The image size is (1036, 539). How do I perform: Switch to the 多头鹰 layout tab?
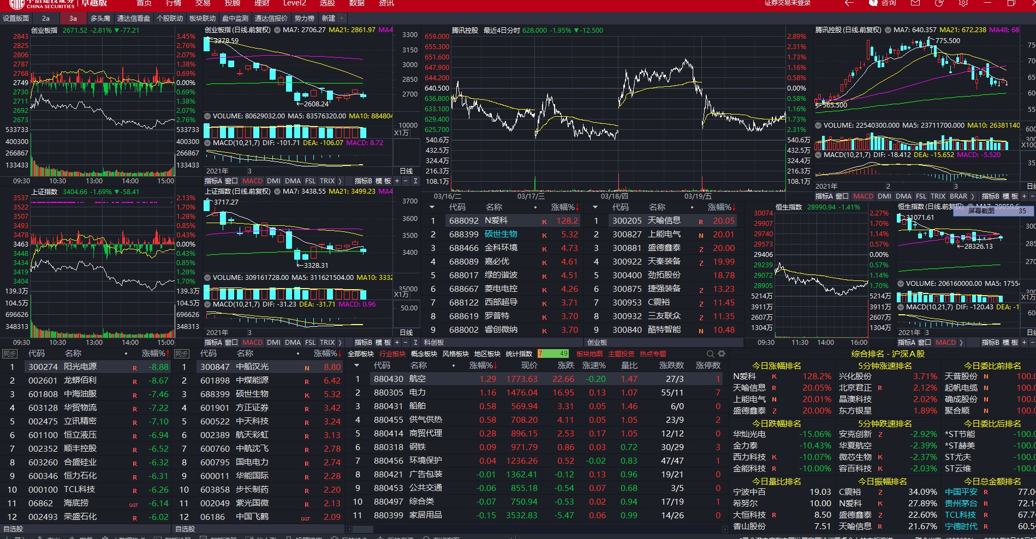(100, 18)
